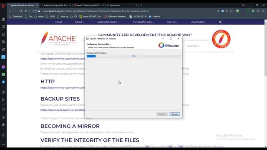The image size is (267, 150).
Task: Open the Opera main menu logo
Action: [x=3, y=6]
